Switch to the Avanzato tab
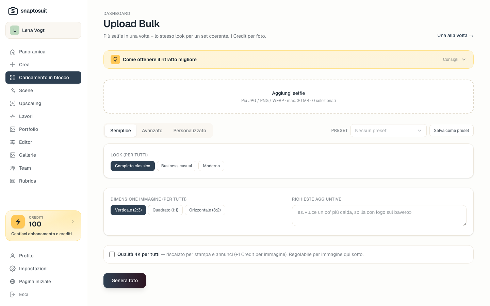The image size is (490, 306). point(152,131)
